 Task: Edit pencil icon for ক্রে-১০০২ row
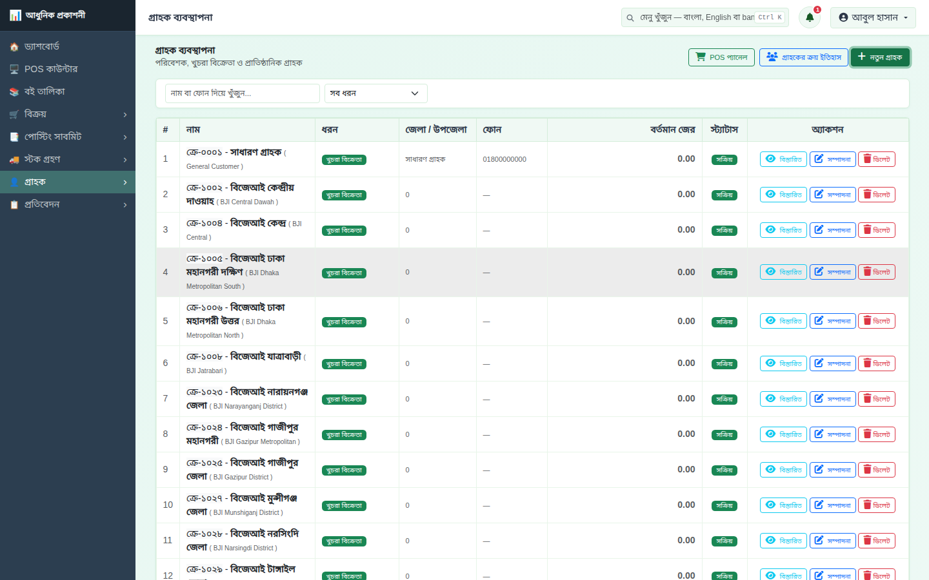[819, 194]
